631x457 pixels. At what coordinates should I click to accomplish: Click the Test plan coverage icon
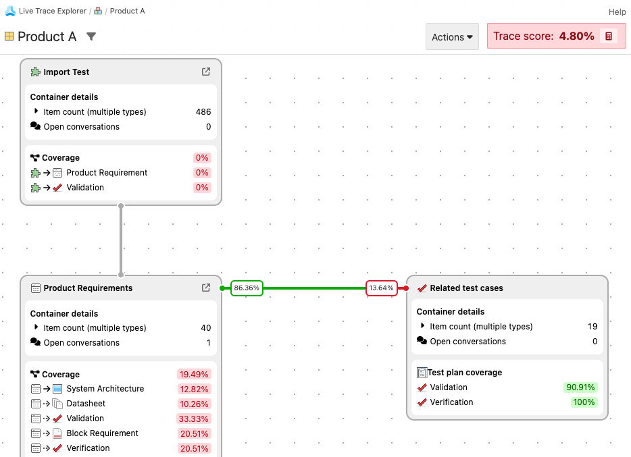(422, 372)
